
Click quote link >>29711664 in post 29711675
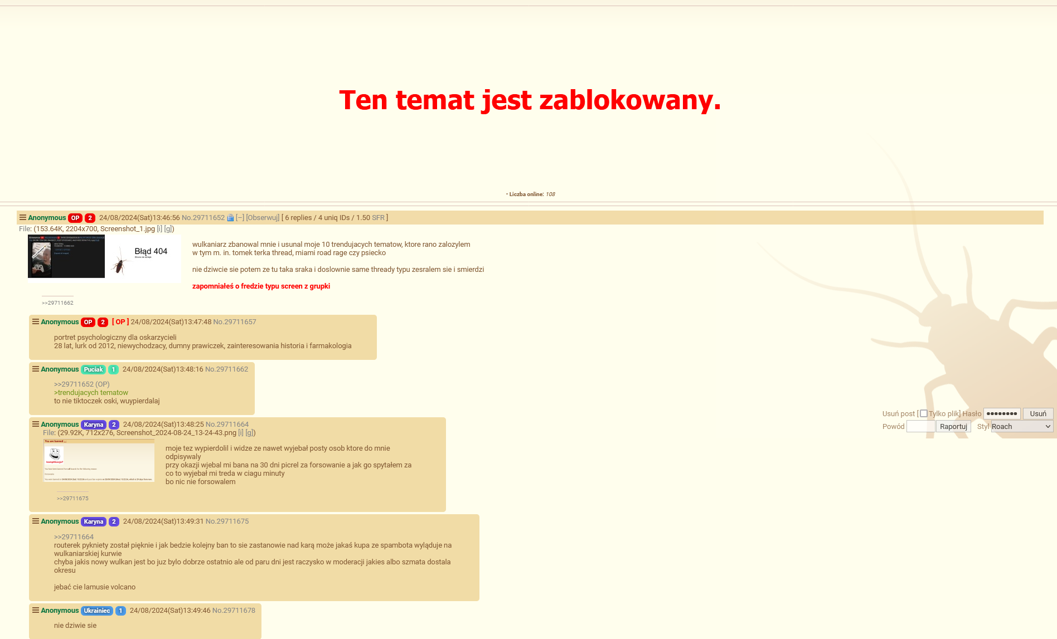[74, 537]
